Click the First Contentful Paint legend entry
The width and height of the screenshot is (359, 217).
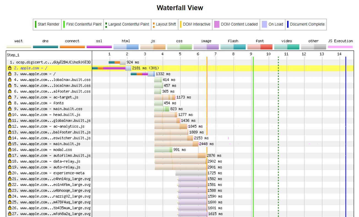82,24
